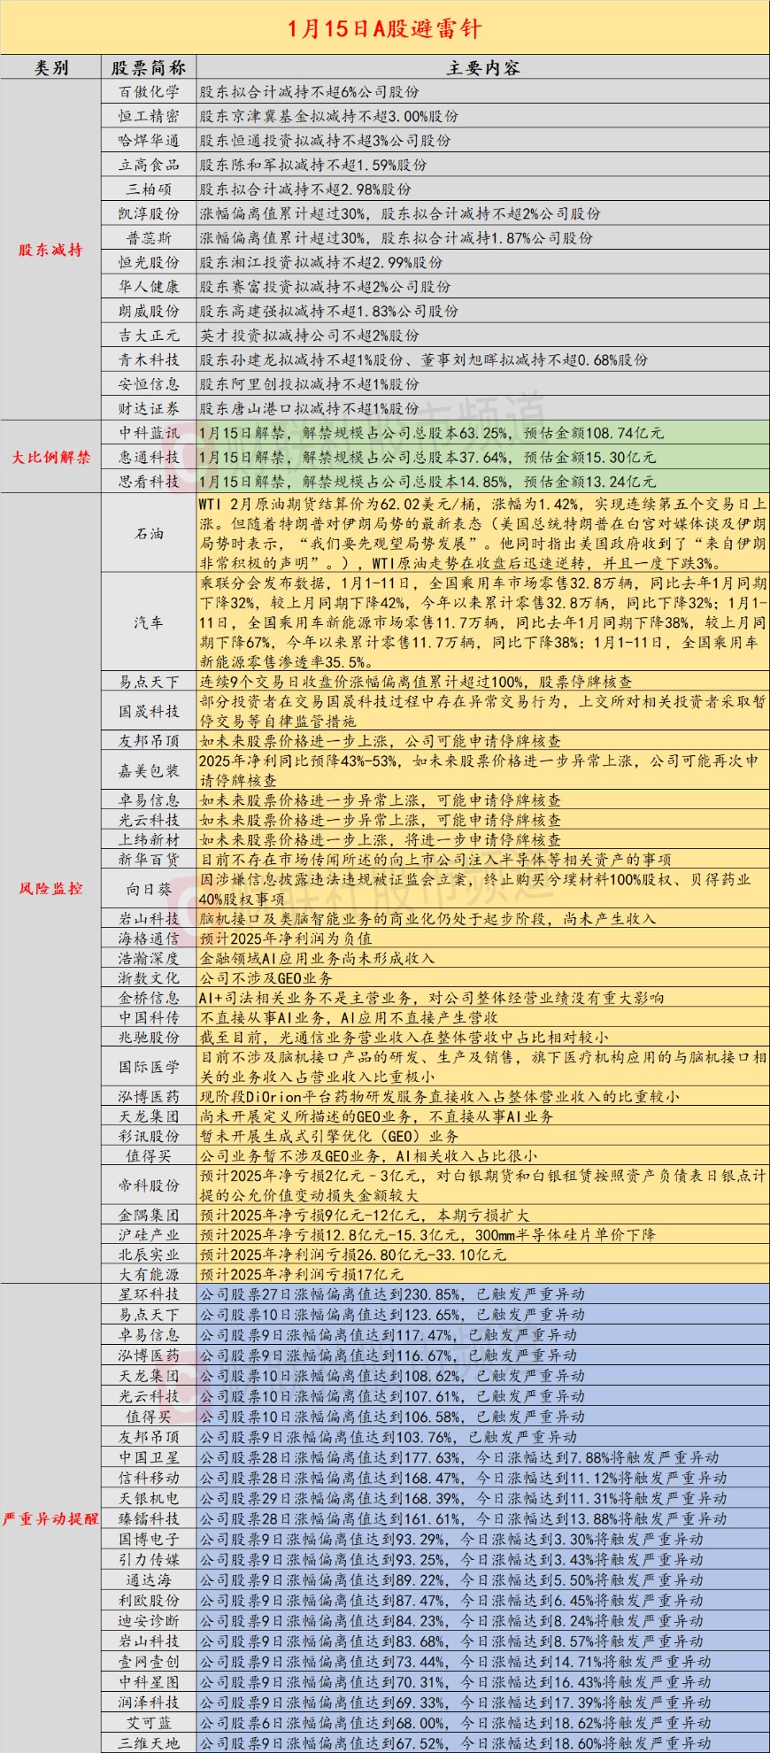Select stock name 金桥信息
This screenshot has height=1753, width=770.
pyautogui.click(x=149, y=998)
